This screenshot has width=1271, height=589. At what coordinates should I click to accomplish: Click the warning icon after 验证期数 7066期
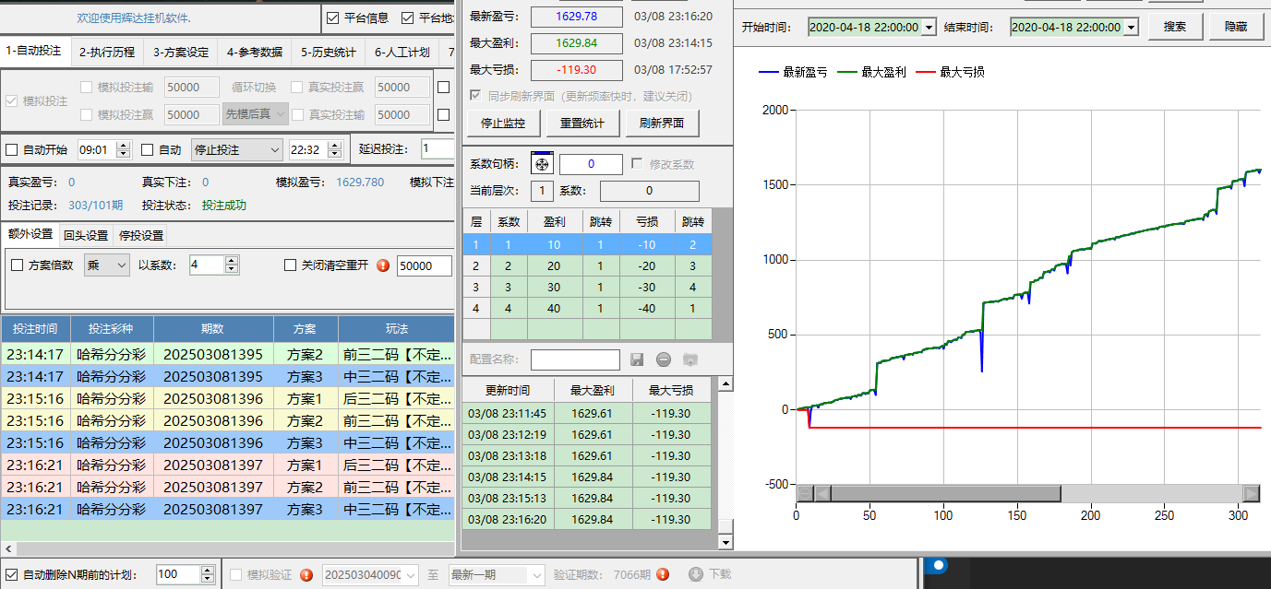point(663,574)
